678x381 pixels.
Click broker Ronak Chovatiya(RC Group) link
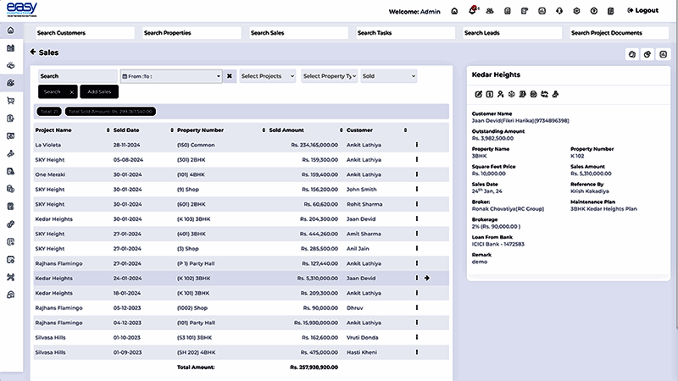[508, 209]
